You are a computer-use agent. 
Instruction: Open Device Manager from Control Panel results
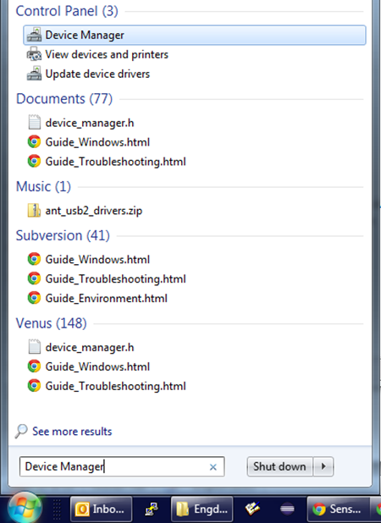pyautogui.click(x=195, y=35)
